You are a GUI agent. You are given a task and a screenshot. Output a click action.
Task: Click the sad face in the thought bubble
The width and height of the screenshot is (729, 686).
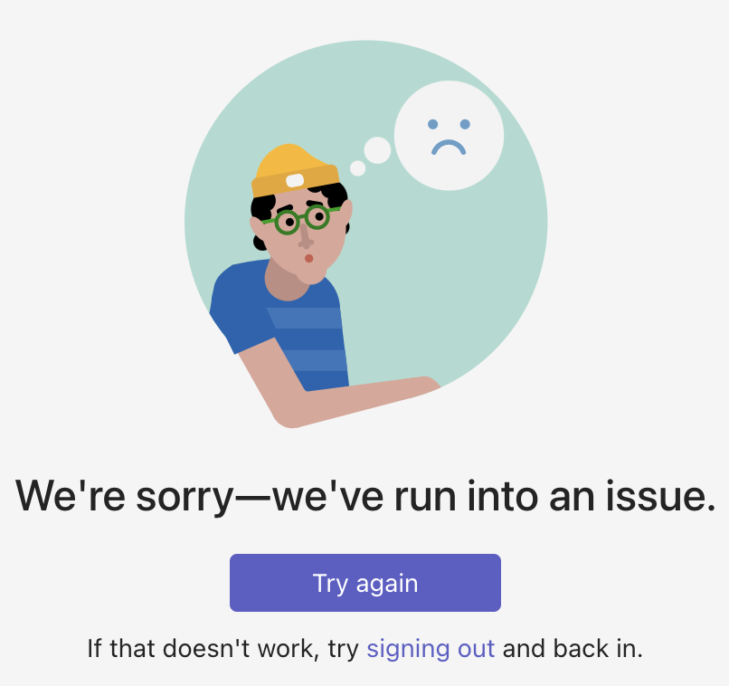coord(449,136)
